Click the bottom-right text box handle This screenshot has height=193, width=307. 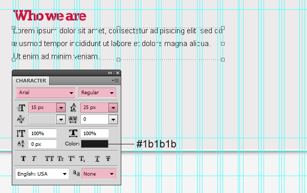[x=223, y=59]
